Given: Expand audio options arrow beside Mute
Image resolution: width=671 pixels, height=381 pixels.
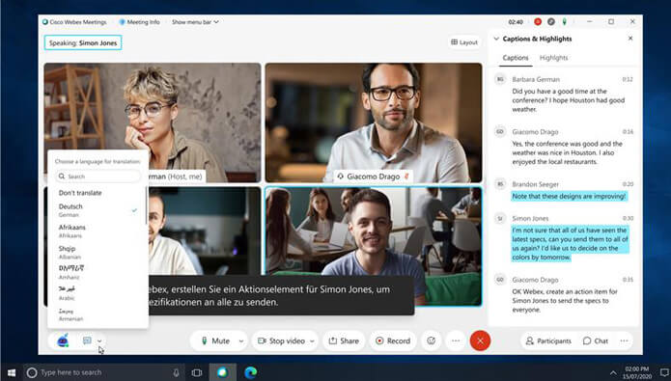Looking at the screenshot, I should click(x=241, y=340).
